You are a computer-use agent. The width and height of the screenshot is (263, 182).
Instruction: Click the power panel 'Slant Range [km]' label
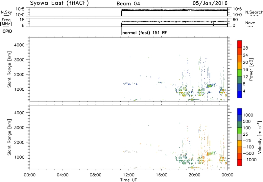(x=9, y=69)
